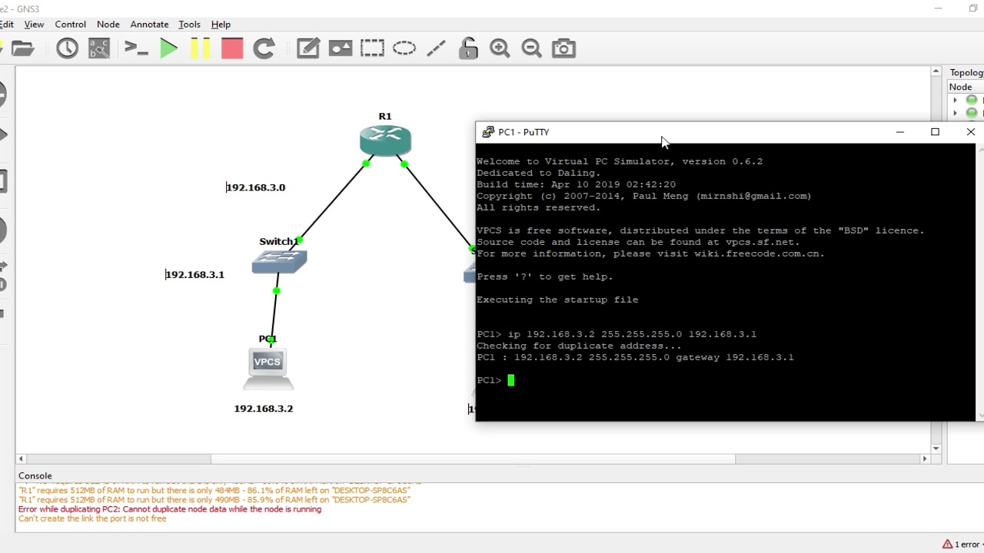
Task: Open the Node menu
Action: 108,25
